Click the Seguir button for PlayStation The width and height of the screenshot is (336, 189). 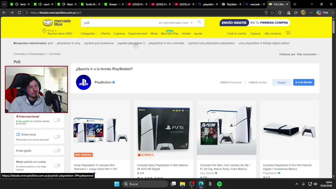[282, 82]
